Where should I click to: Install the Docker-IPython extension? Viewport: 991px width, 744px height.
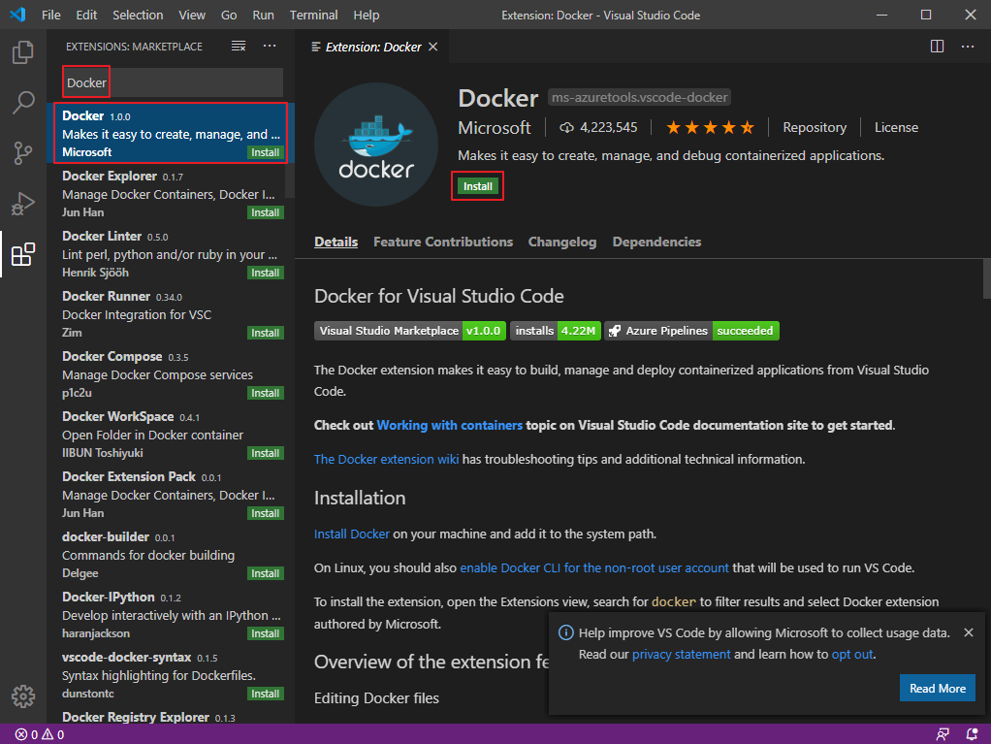[x=266, y=633]
